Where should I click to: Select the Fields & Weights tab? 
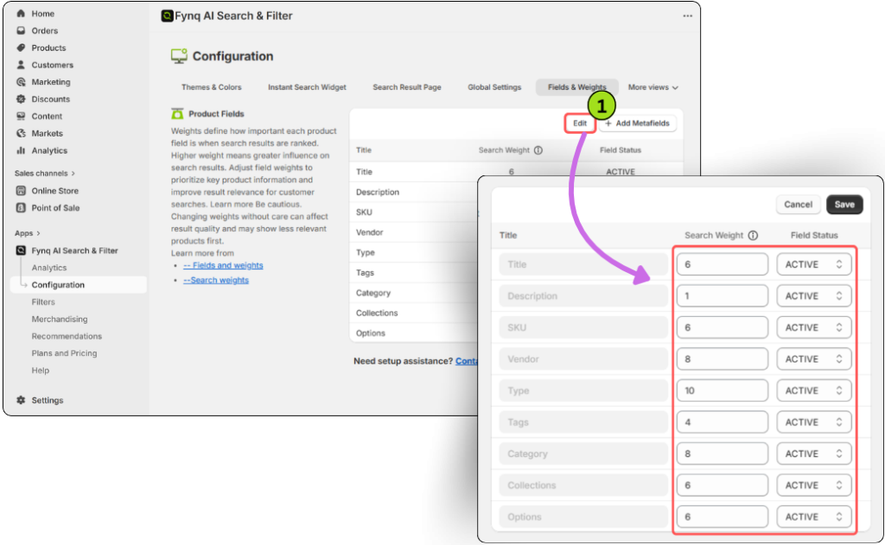576,87
